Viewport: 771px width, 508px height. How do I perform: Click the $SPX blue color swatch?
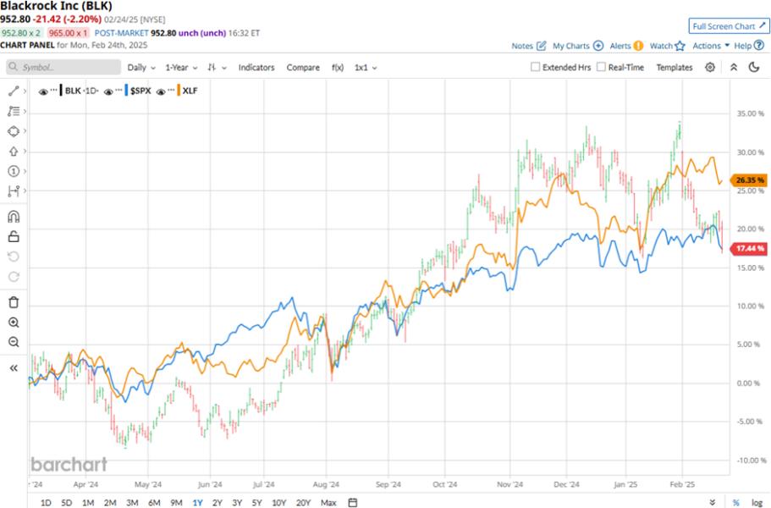point(126,91)
